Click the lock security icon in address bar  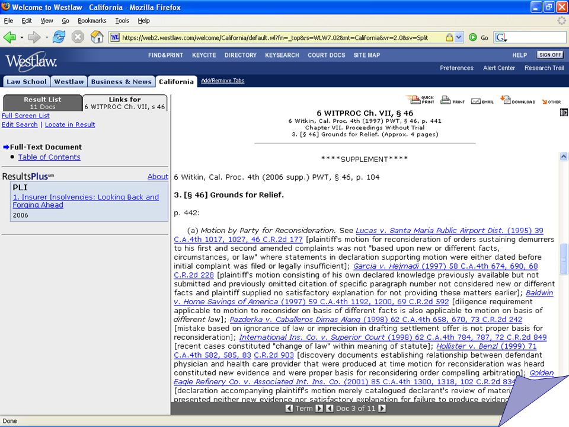coord(449,37)
